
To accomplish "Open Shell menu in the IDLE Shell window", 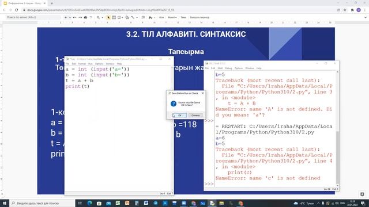I will click(x=220, y=68).
